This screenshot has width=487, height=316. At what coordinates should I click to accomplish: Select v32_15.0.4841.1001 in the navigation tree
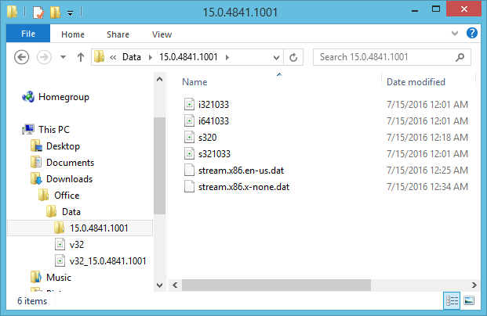point(107,260)
